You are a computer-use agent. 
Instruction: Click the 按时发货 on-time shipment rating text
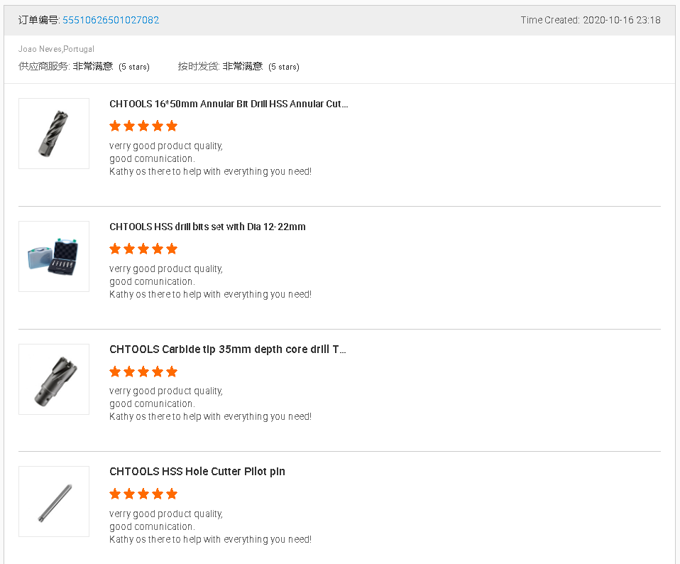tap(238, 67)
